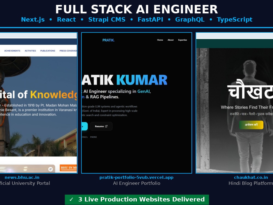
Task: Click the PRATIK. logo in portfolio
Action: click(x=108, y=40)
